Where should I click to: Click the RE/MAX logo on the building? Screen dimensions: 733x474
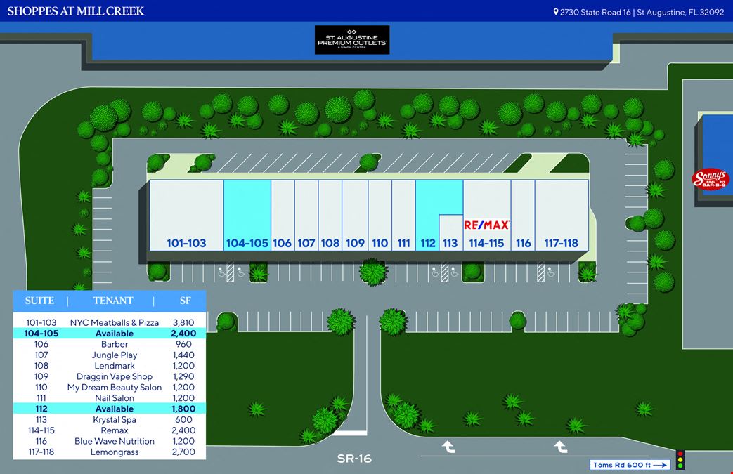point(486,225)
